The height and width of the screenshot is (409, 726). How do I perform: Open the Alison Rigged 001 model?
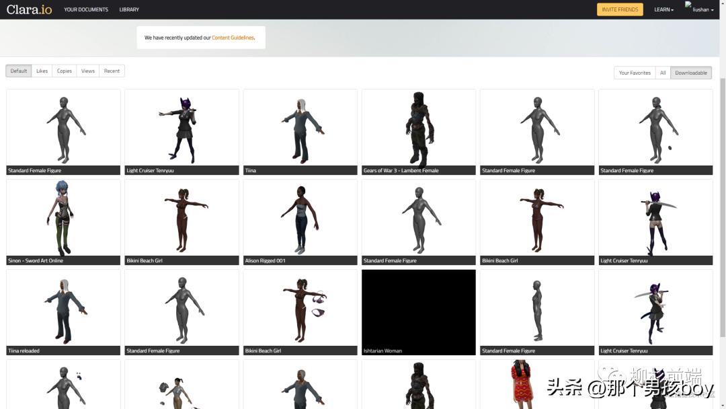click(x=300, y=219)
